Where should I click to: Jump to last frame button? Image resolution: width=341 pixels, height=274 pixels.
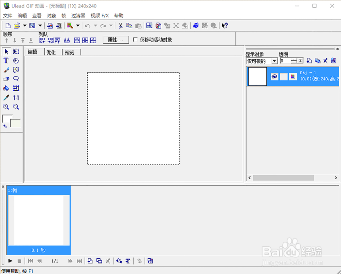tap(79, 261)
